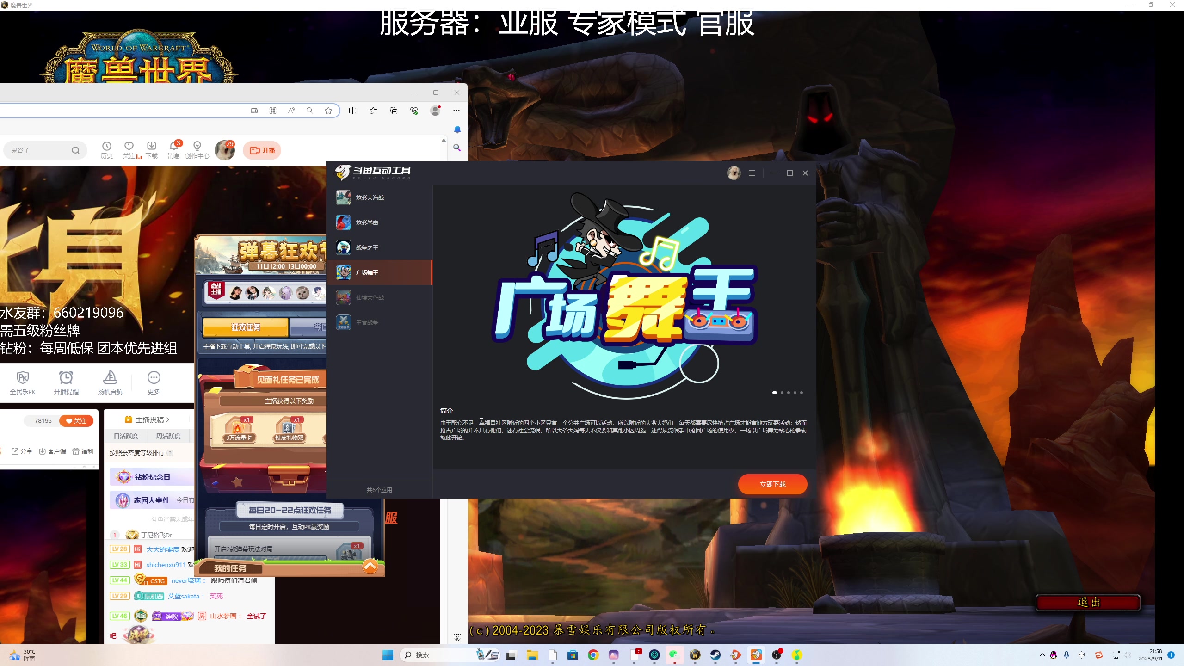Viewport: 1184px width, 666px height.
Task: Click the Douyu search magnifier icon
Action: tap(75, 150)
